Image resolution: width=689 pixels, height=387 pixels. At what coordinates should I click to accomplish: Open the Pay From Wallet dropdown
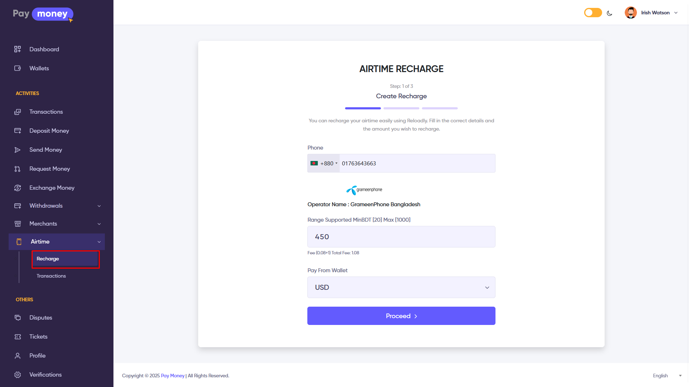click(401, 287)
